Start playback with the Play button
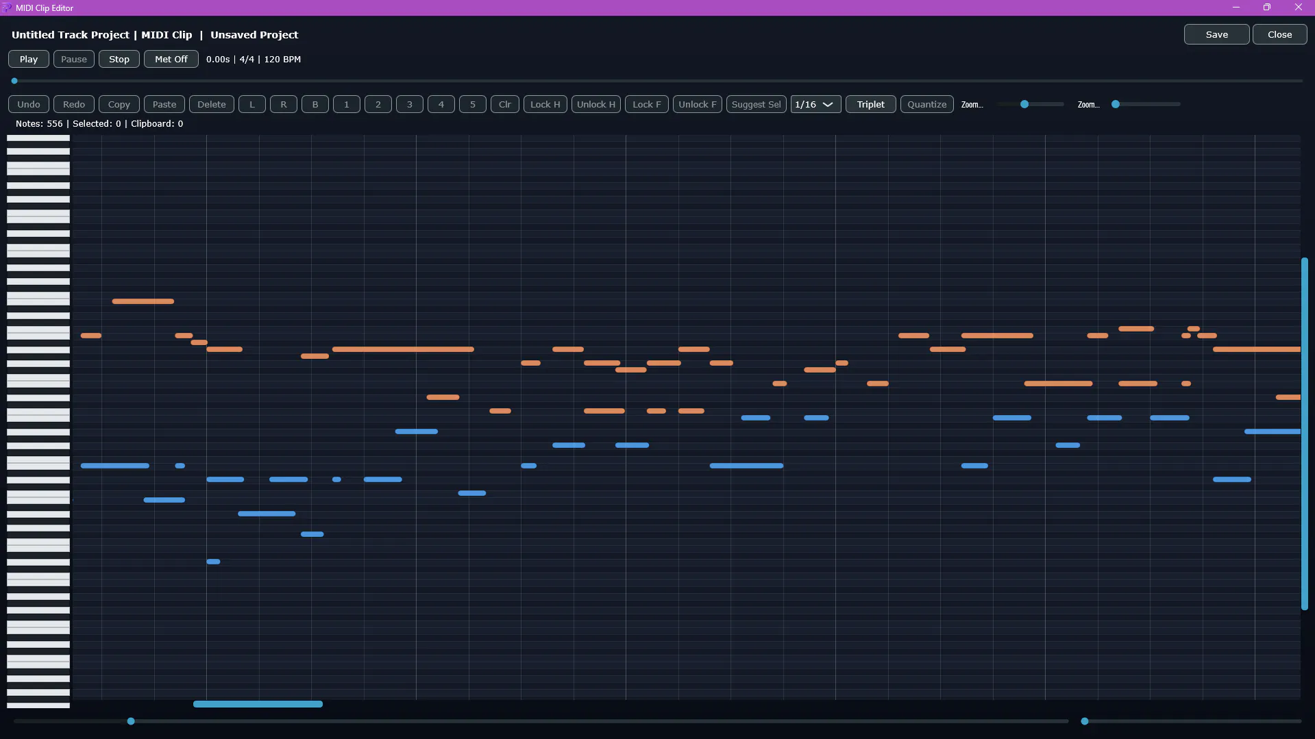The height and width of the screenshot is (739, 1315). 29,59
